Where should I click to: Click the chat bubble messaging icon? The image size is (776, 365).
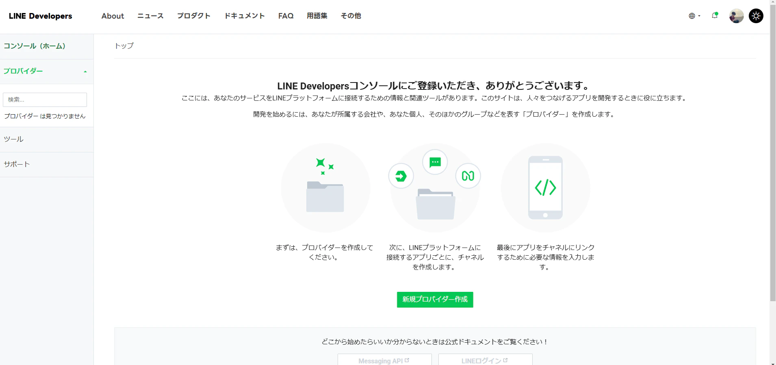(435, 162)
